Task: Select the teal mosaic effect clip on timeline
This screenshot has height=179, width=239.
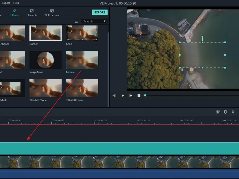Action: click(x=119, y=148)
